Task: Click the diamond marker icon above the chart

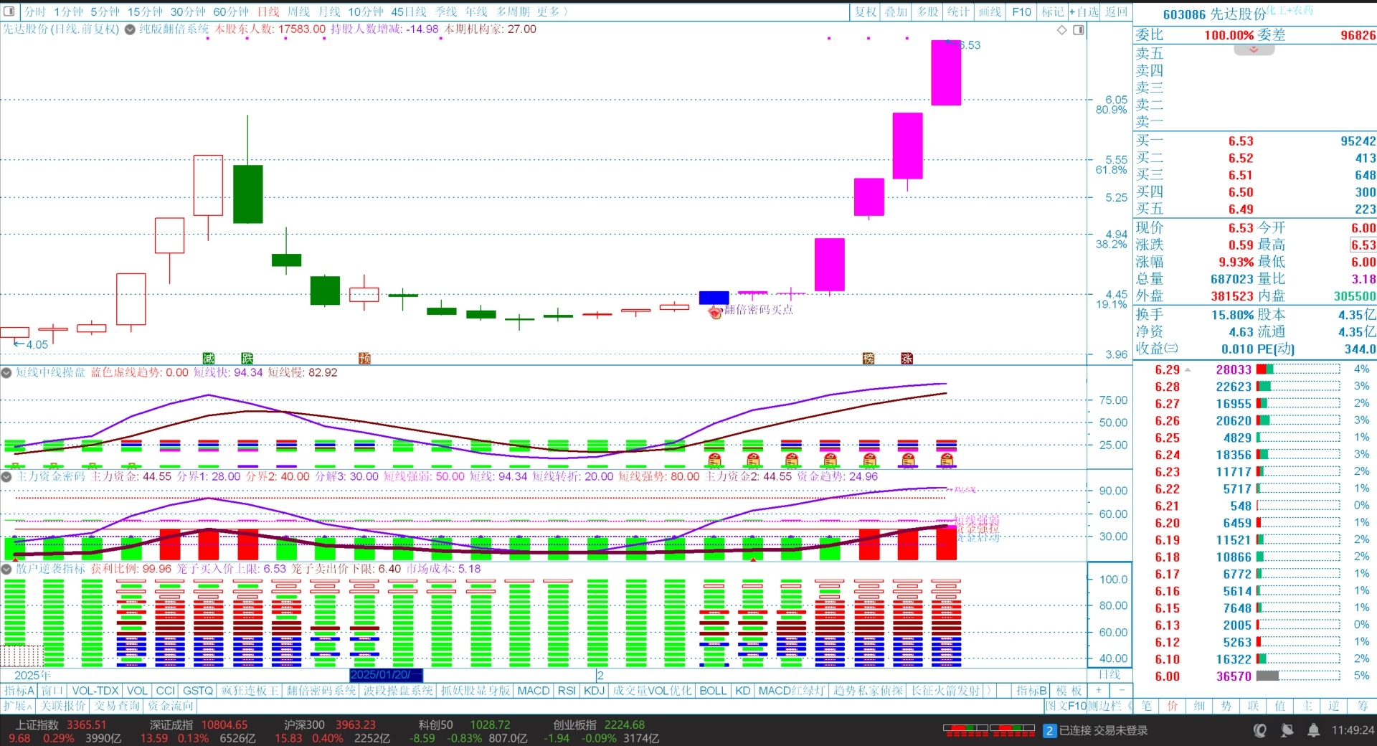Action: point(1062,30)
